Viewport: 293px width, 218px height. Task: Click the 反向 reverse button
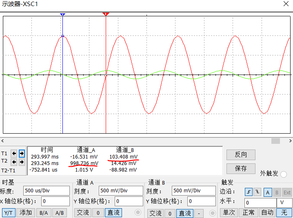[241, 154]
